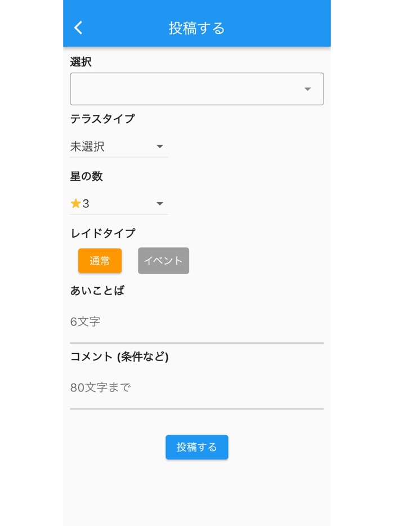
Task: Click the arrow beside 未選択
Action: 160,147
